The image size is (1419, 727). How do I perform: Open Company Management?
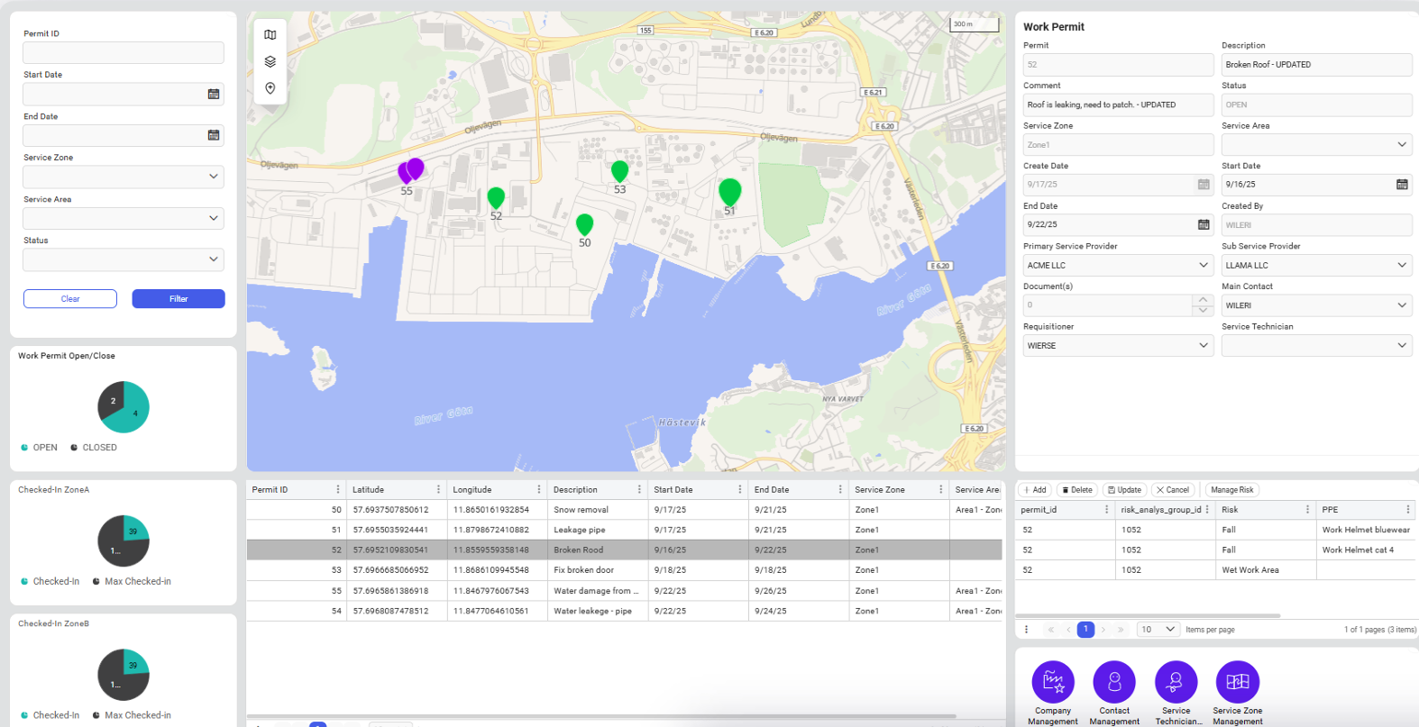(1053, 682)
